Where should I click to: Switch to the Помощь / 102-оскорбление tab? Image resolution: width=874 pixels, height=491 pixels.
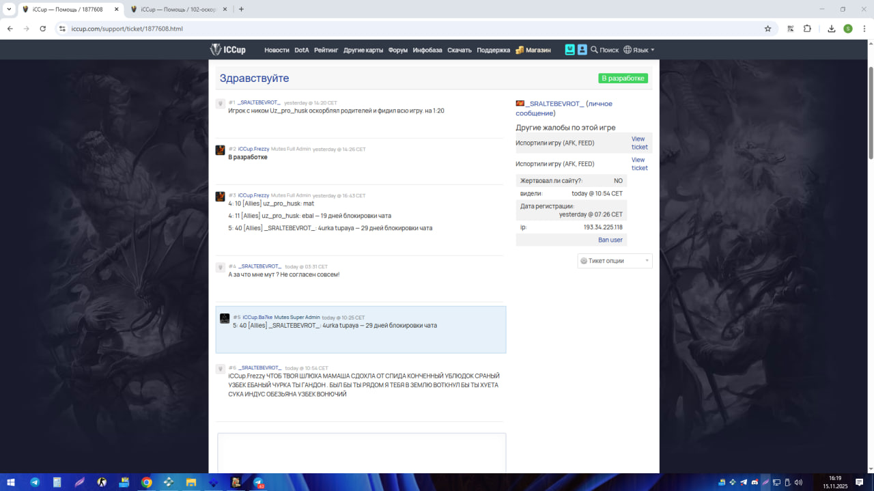(178, 10)
